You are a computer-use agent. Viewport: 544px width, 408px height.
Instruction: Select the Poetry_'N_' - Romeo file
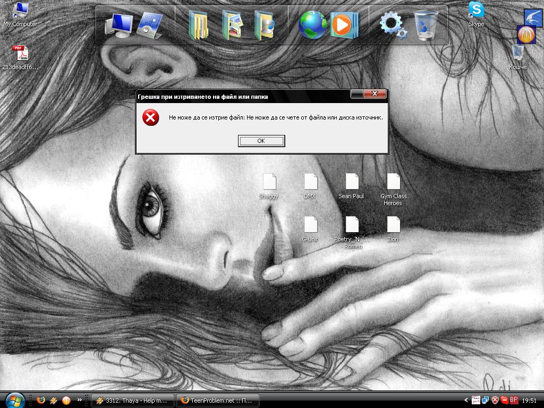352,233
